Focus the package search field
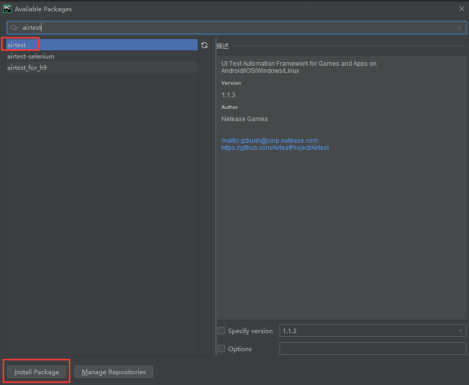Screen dimensions: 469x385 (236, 28)
